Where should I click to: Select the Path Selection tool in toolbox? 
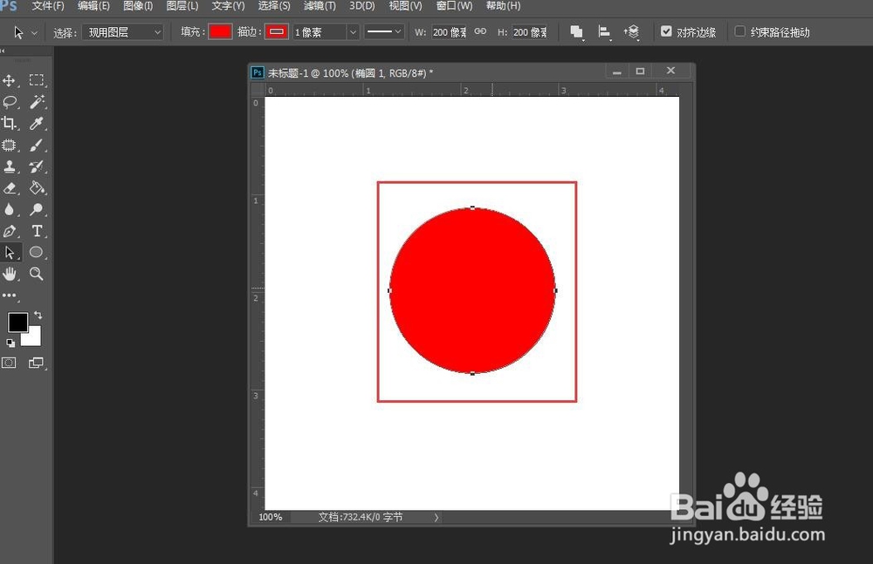tap(10, 253)
